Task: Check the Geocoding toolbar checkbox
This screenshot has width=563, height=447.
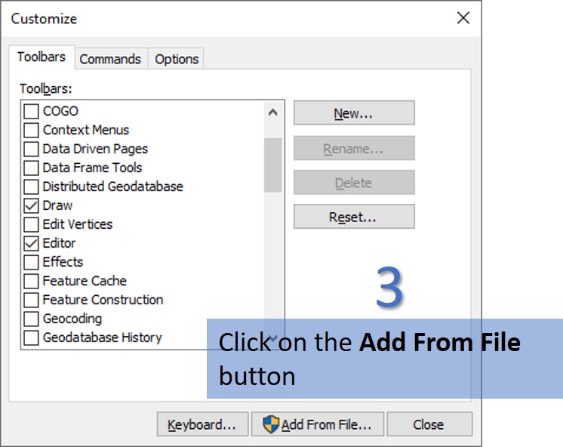Action: 31,319
